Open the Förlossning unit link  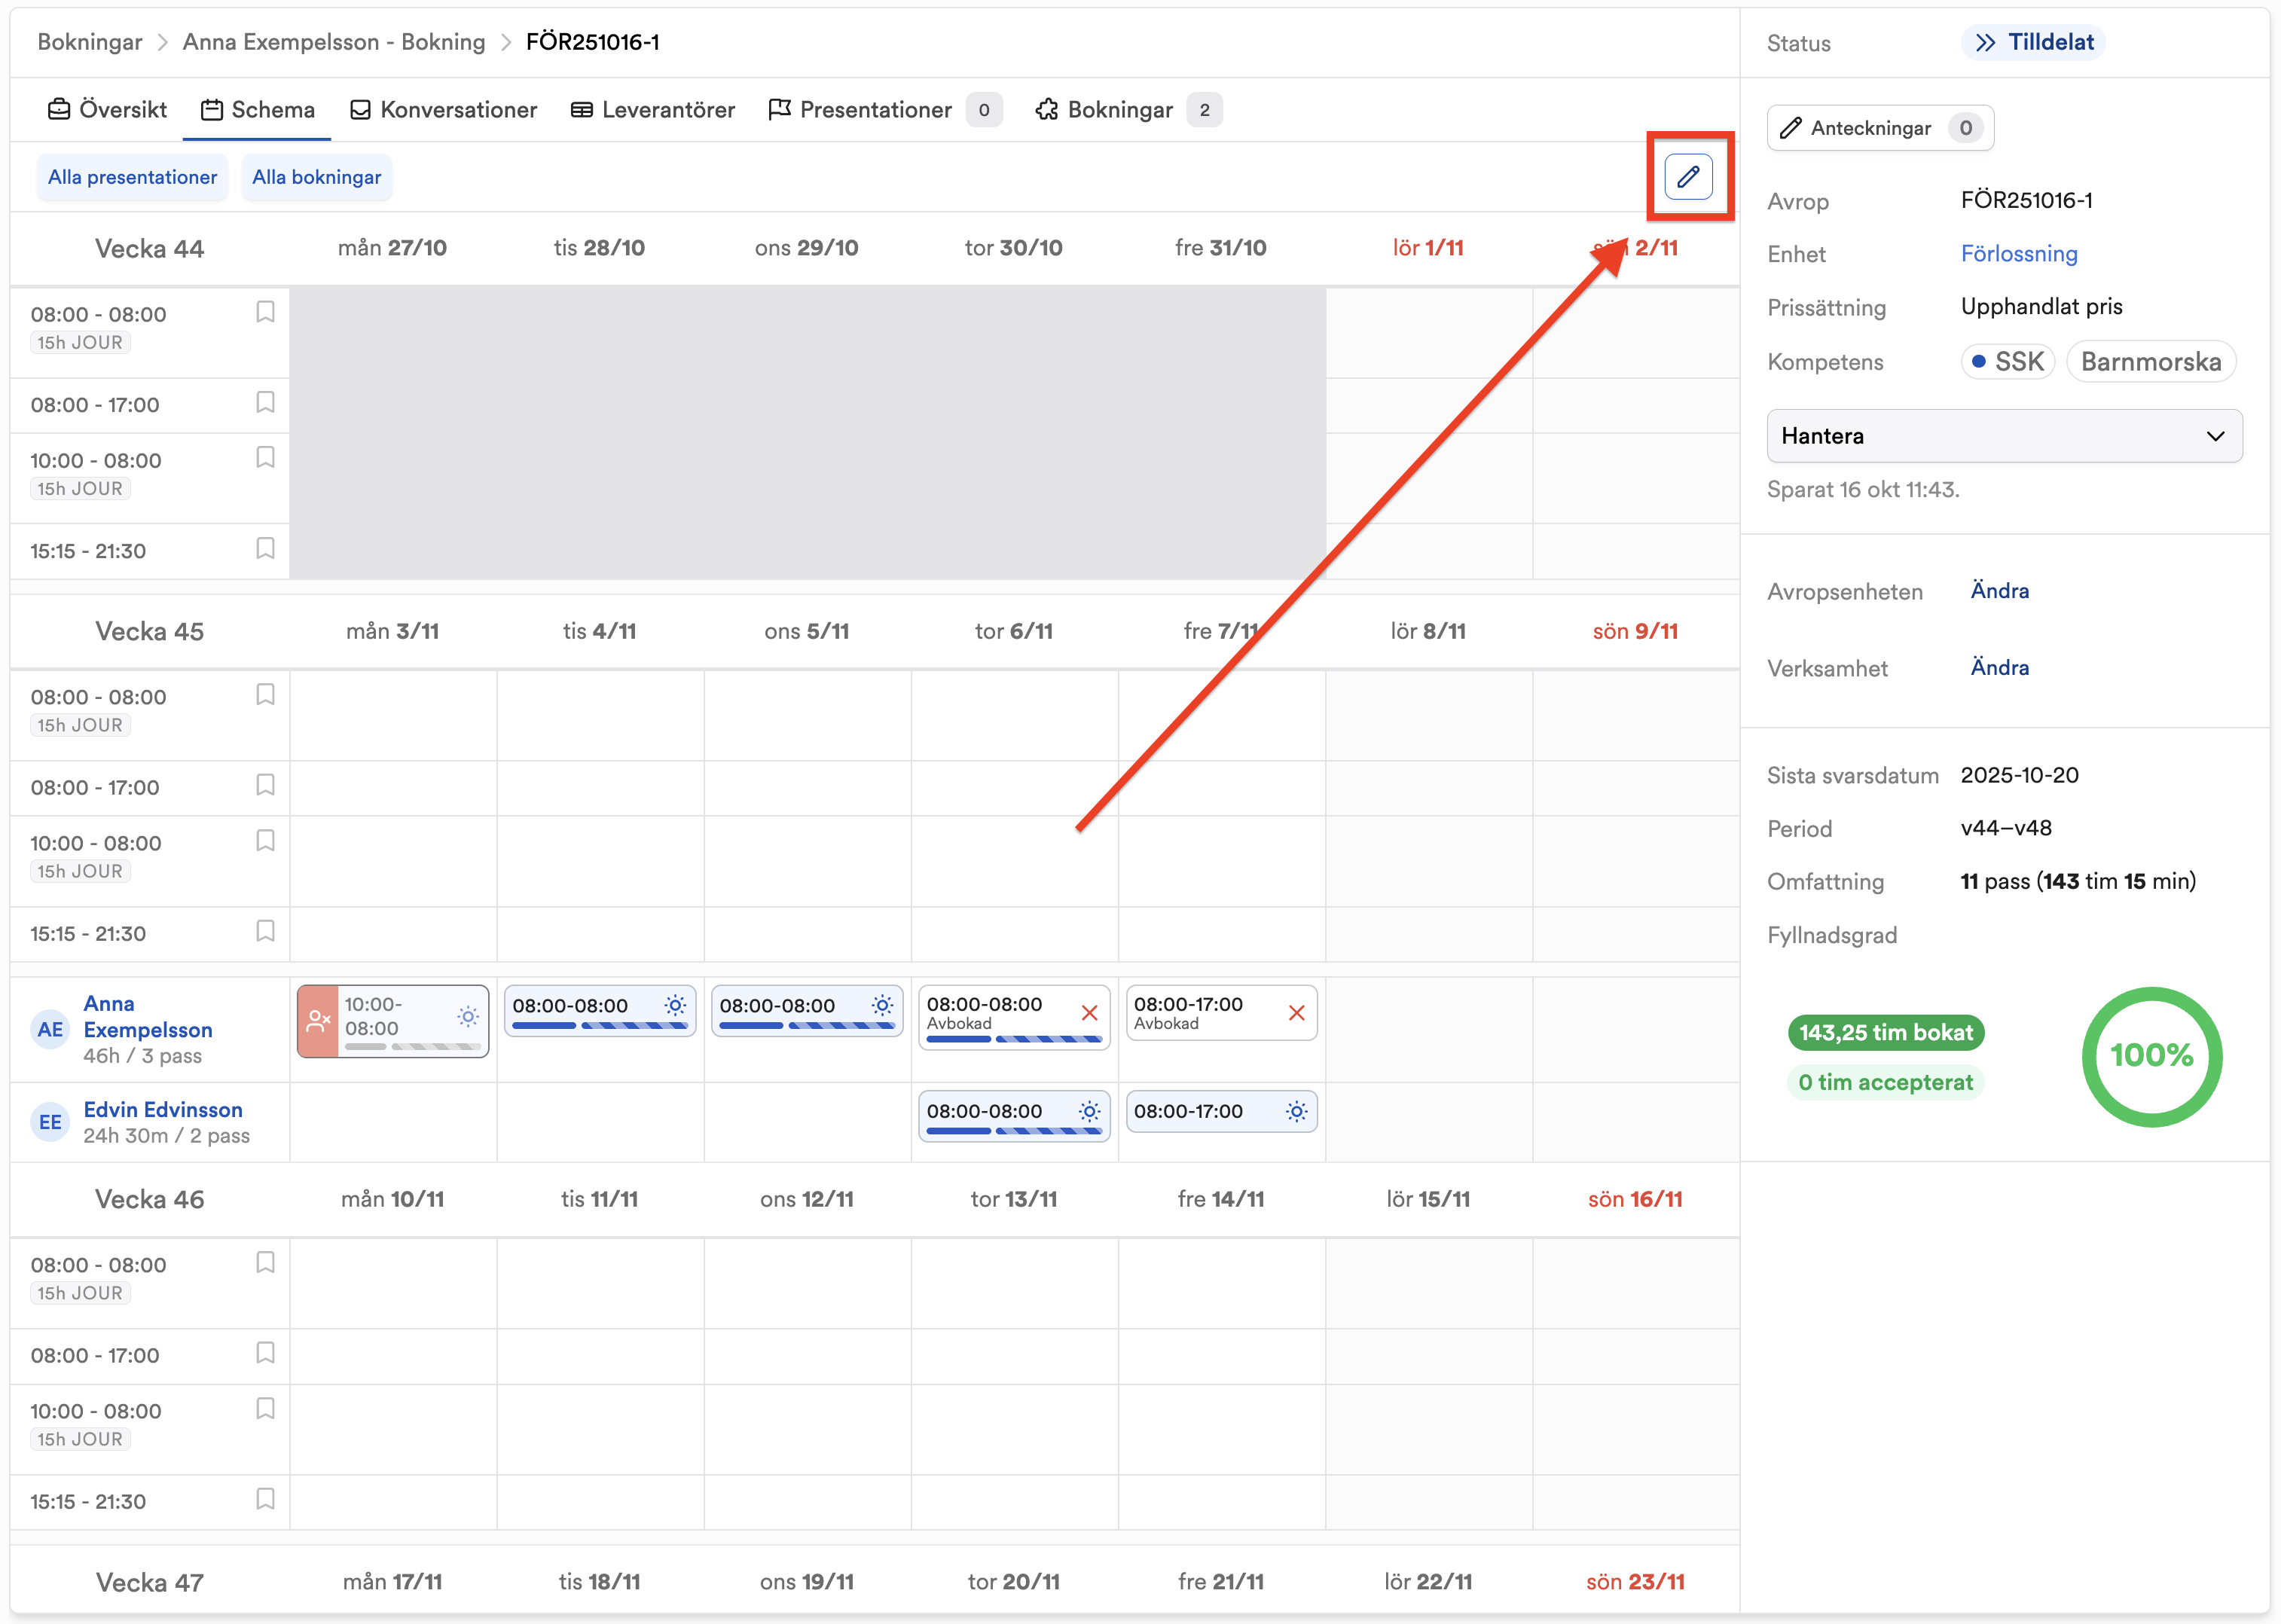2018,254
